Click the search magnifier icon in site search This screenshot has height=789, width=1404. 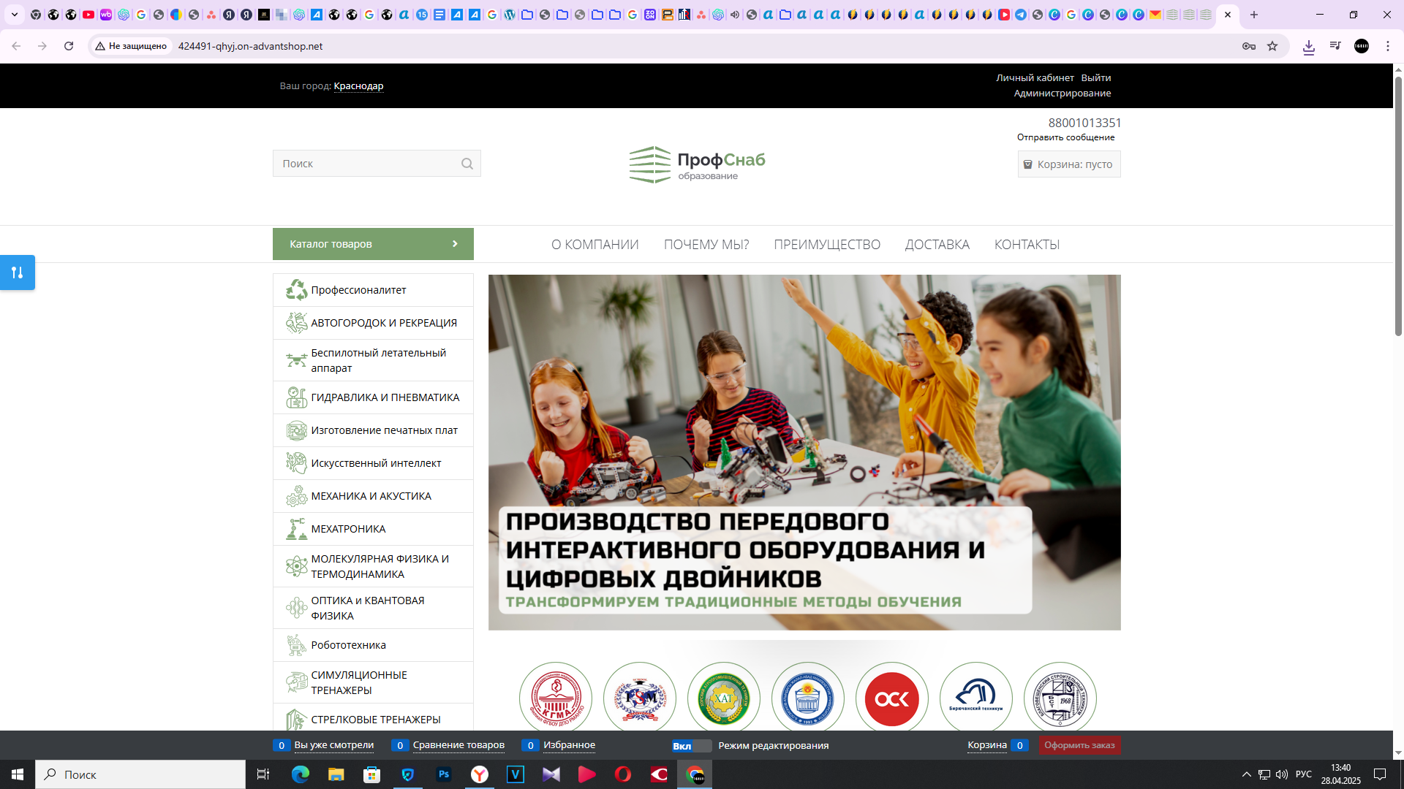click(467, 164)
